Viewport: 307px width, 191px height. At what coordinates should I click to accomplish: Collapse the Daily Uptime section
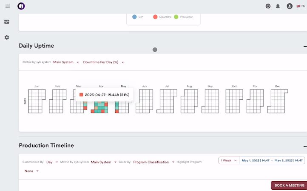coord(304,46)
